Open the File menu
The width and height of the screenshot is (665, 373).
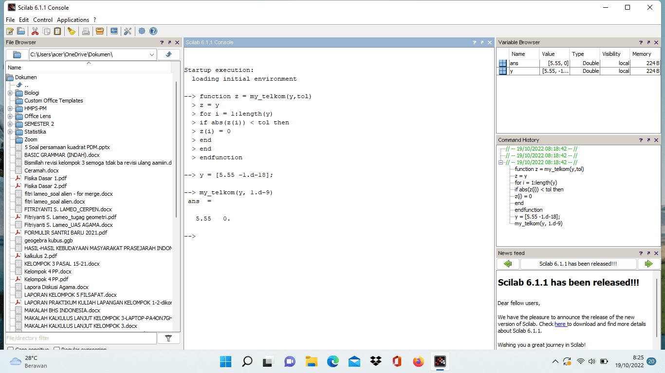10,20
